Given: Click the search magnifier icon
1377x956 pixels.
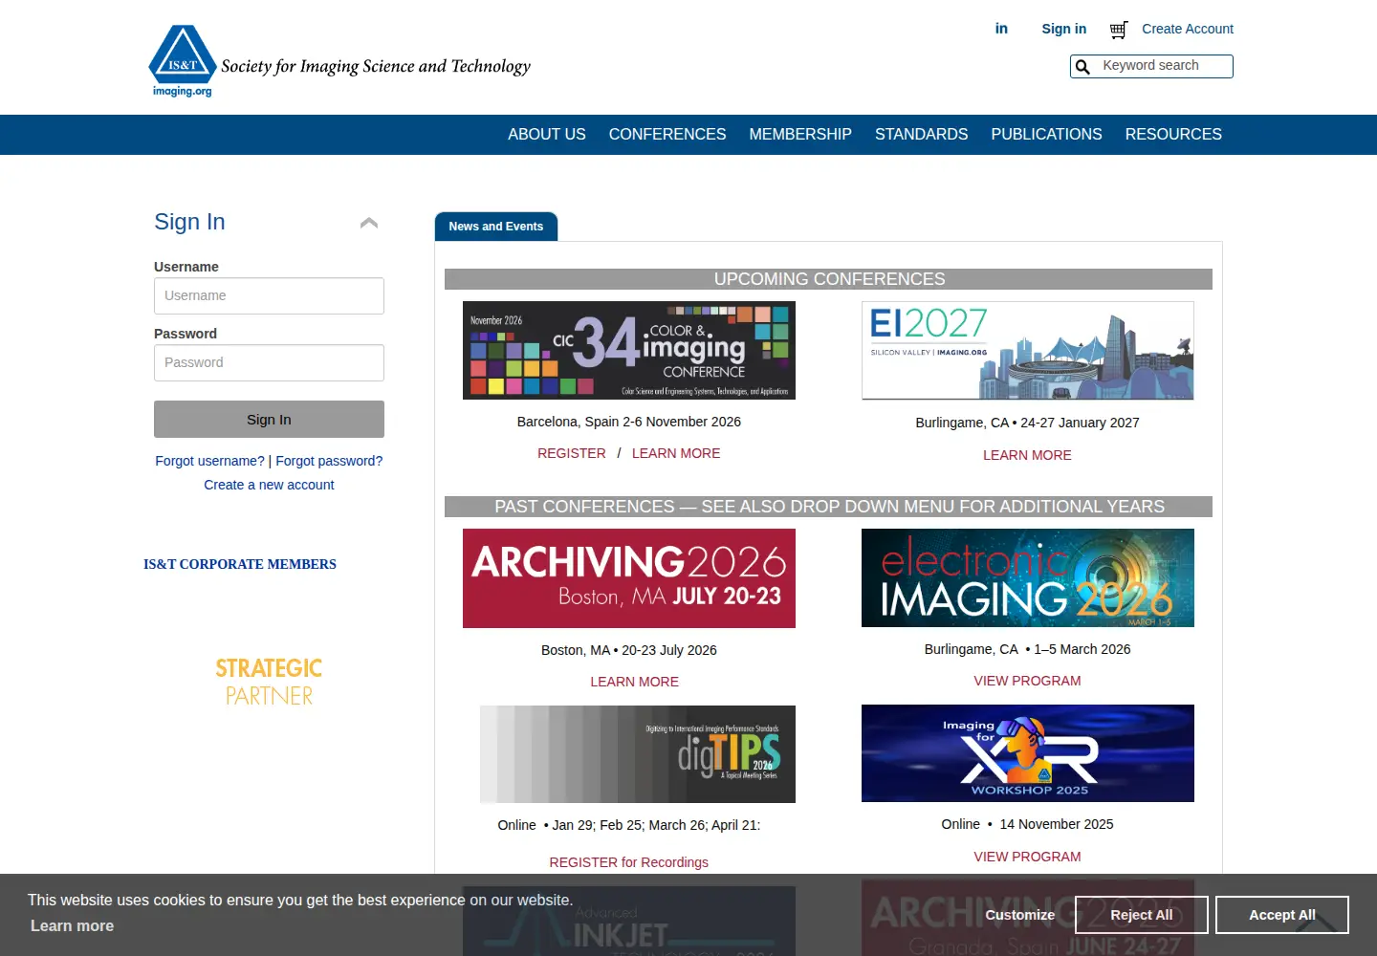Looking at the screenshot, I should coord(1082,66).
